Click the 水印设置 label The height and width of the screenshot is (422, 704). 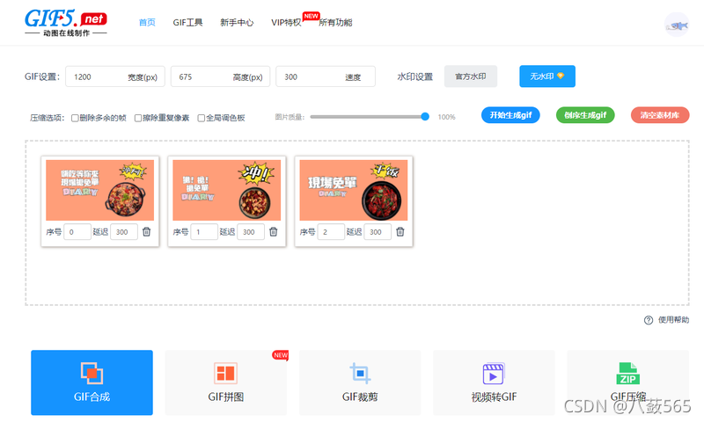coord(414,76)
